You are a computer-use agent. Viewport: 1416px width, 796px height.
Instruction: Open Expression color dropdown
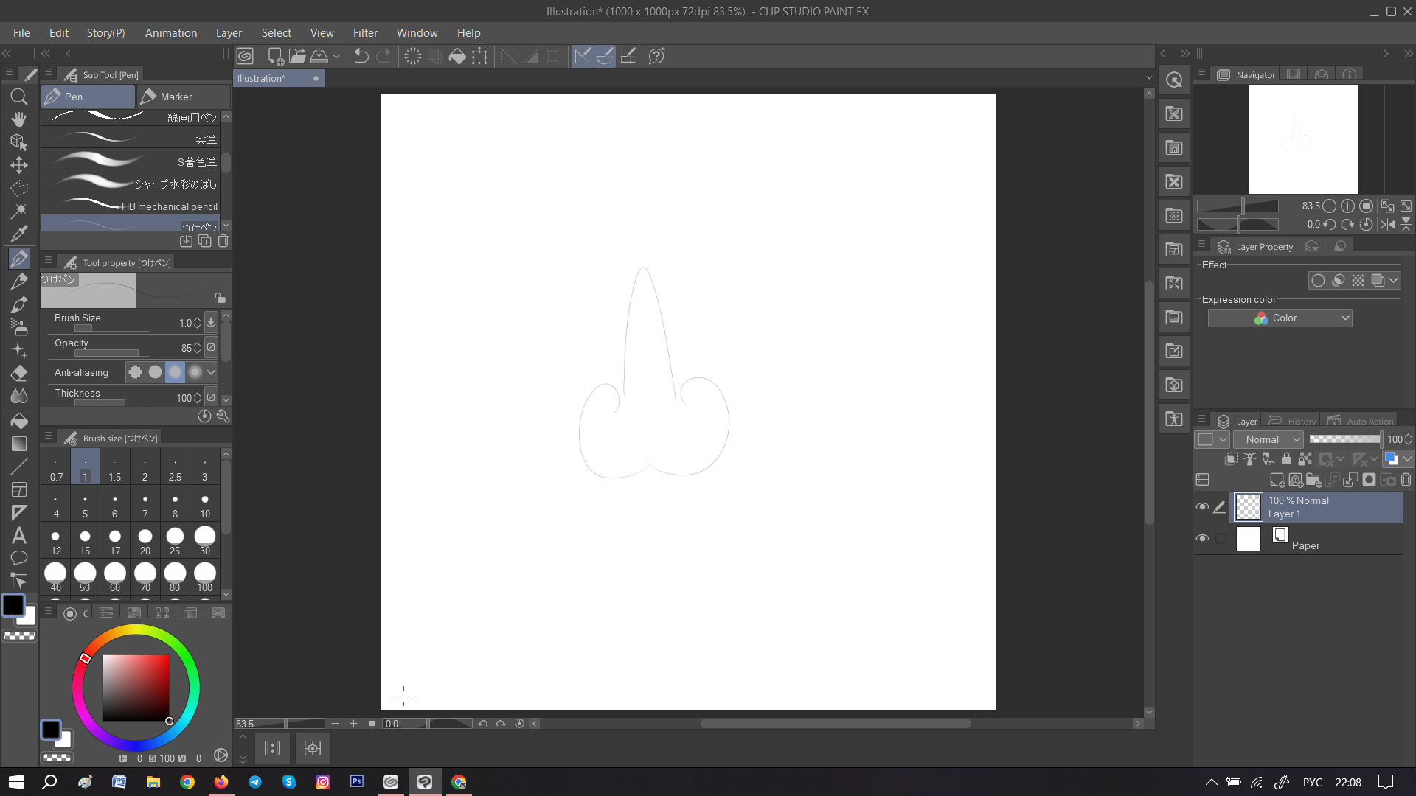(x=1280, y=318)
